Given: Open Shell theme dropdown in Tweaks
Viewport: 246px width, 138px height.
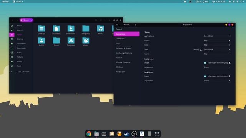Looking at the screenshot, I should tap(217, 49).
